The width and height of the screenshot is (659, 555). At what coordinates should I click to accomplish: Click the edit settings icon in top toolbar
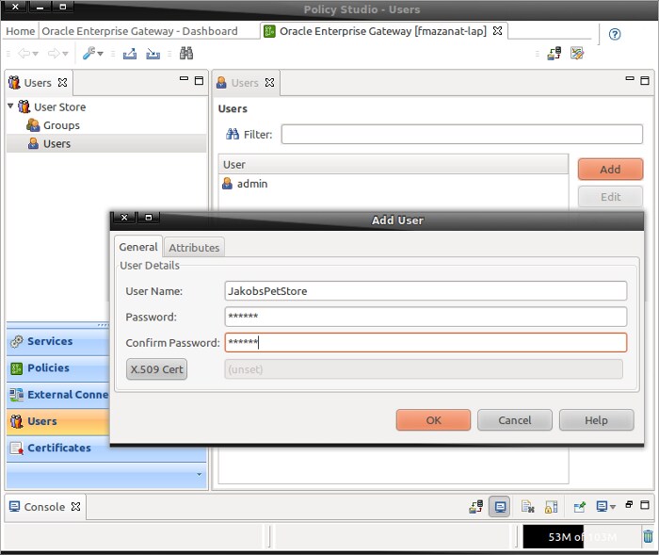[x=577, y=53]
